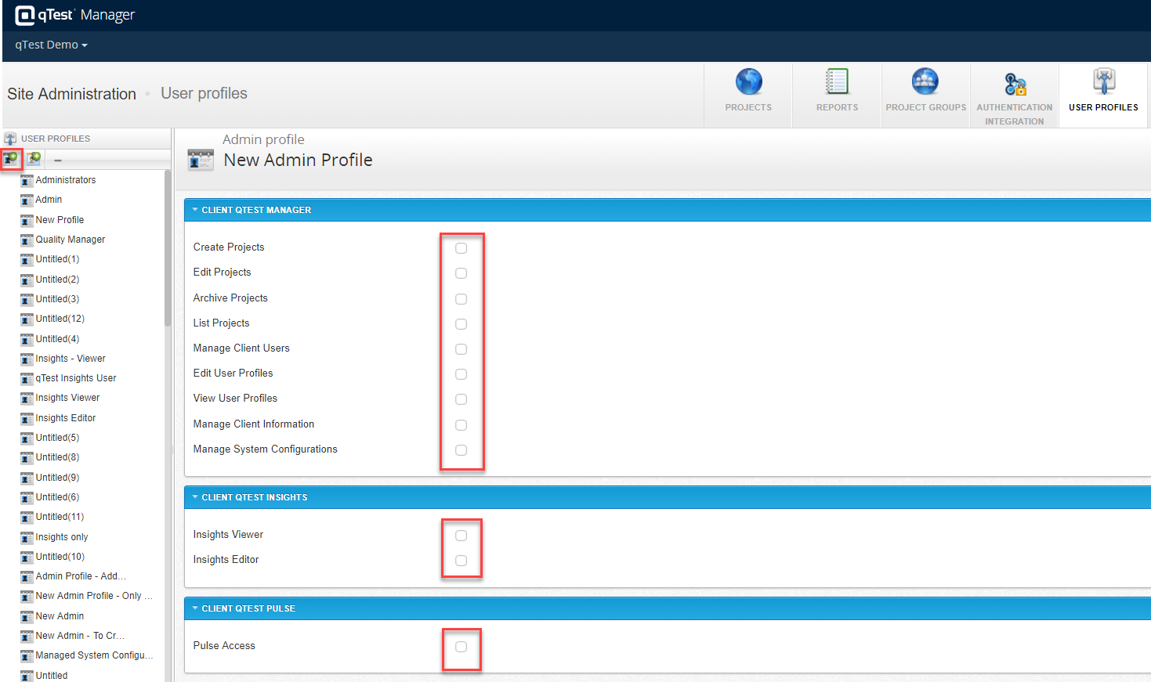Open the New Admin Profile - Only… entry
The image size is (1151, 682).
pos(94,596)
